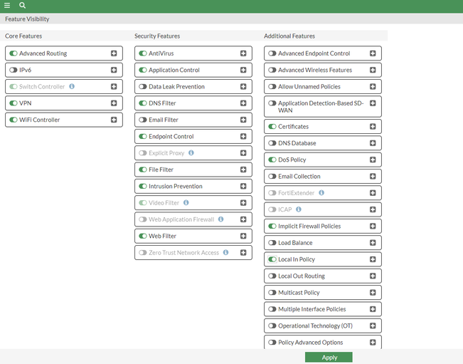Expand AntiVirus plus icon
The image size is (463, 364).
click(x=243, y=53)
